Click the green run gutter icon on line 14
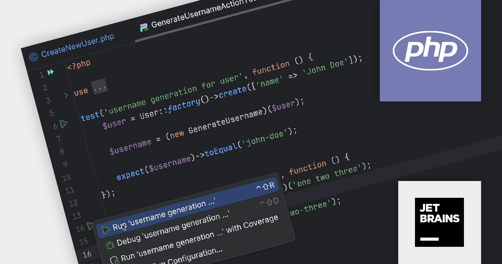The image size is (502, 264). pyautogui.click(x=90, y=227)
